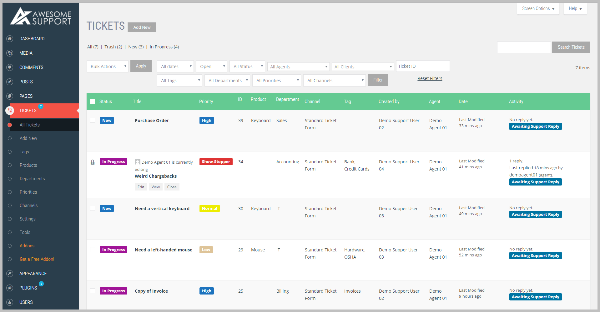
Task: Click the Pages sidebar icon
Action: (x=10, y=96)
